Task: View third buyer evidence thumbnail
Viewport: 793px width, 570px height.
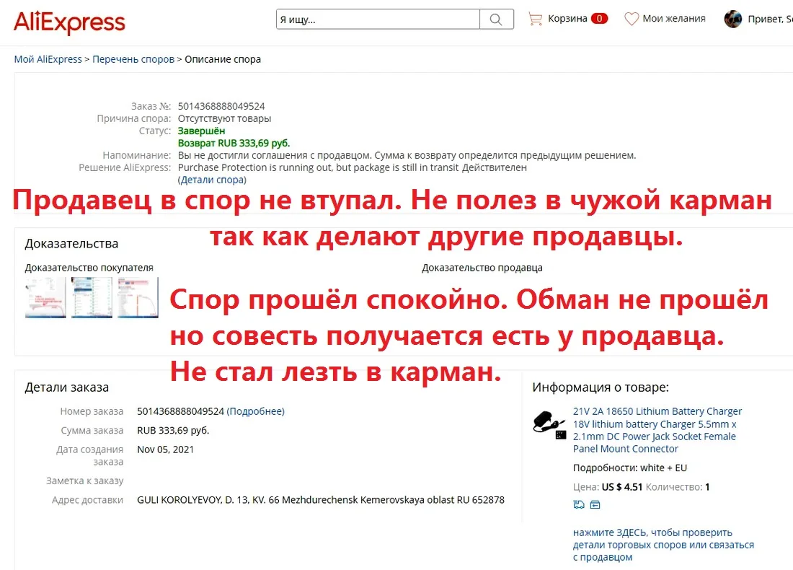Action: tap(138, 298)
